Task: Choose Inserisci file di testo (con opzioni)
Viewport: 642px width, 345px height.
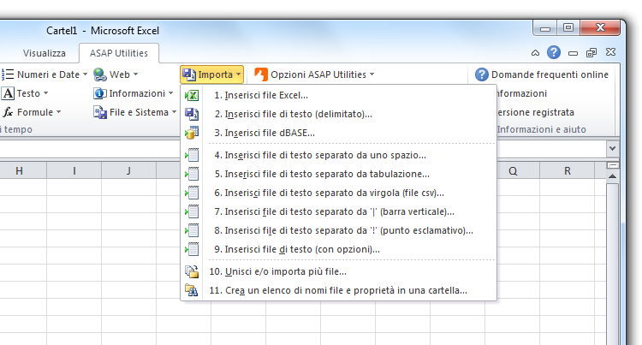Action: pos(339,249)
